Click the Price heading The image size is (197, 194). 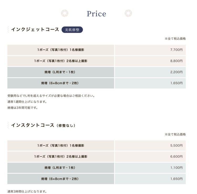click(96, 14)
